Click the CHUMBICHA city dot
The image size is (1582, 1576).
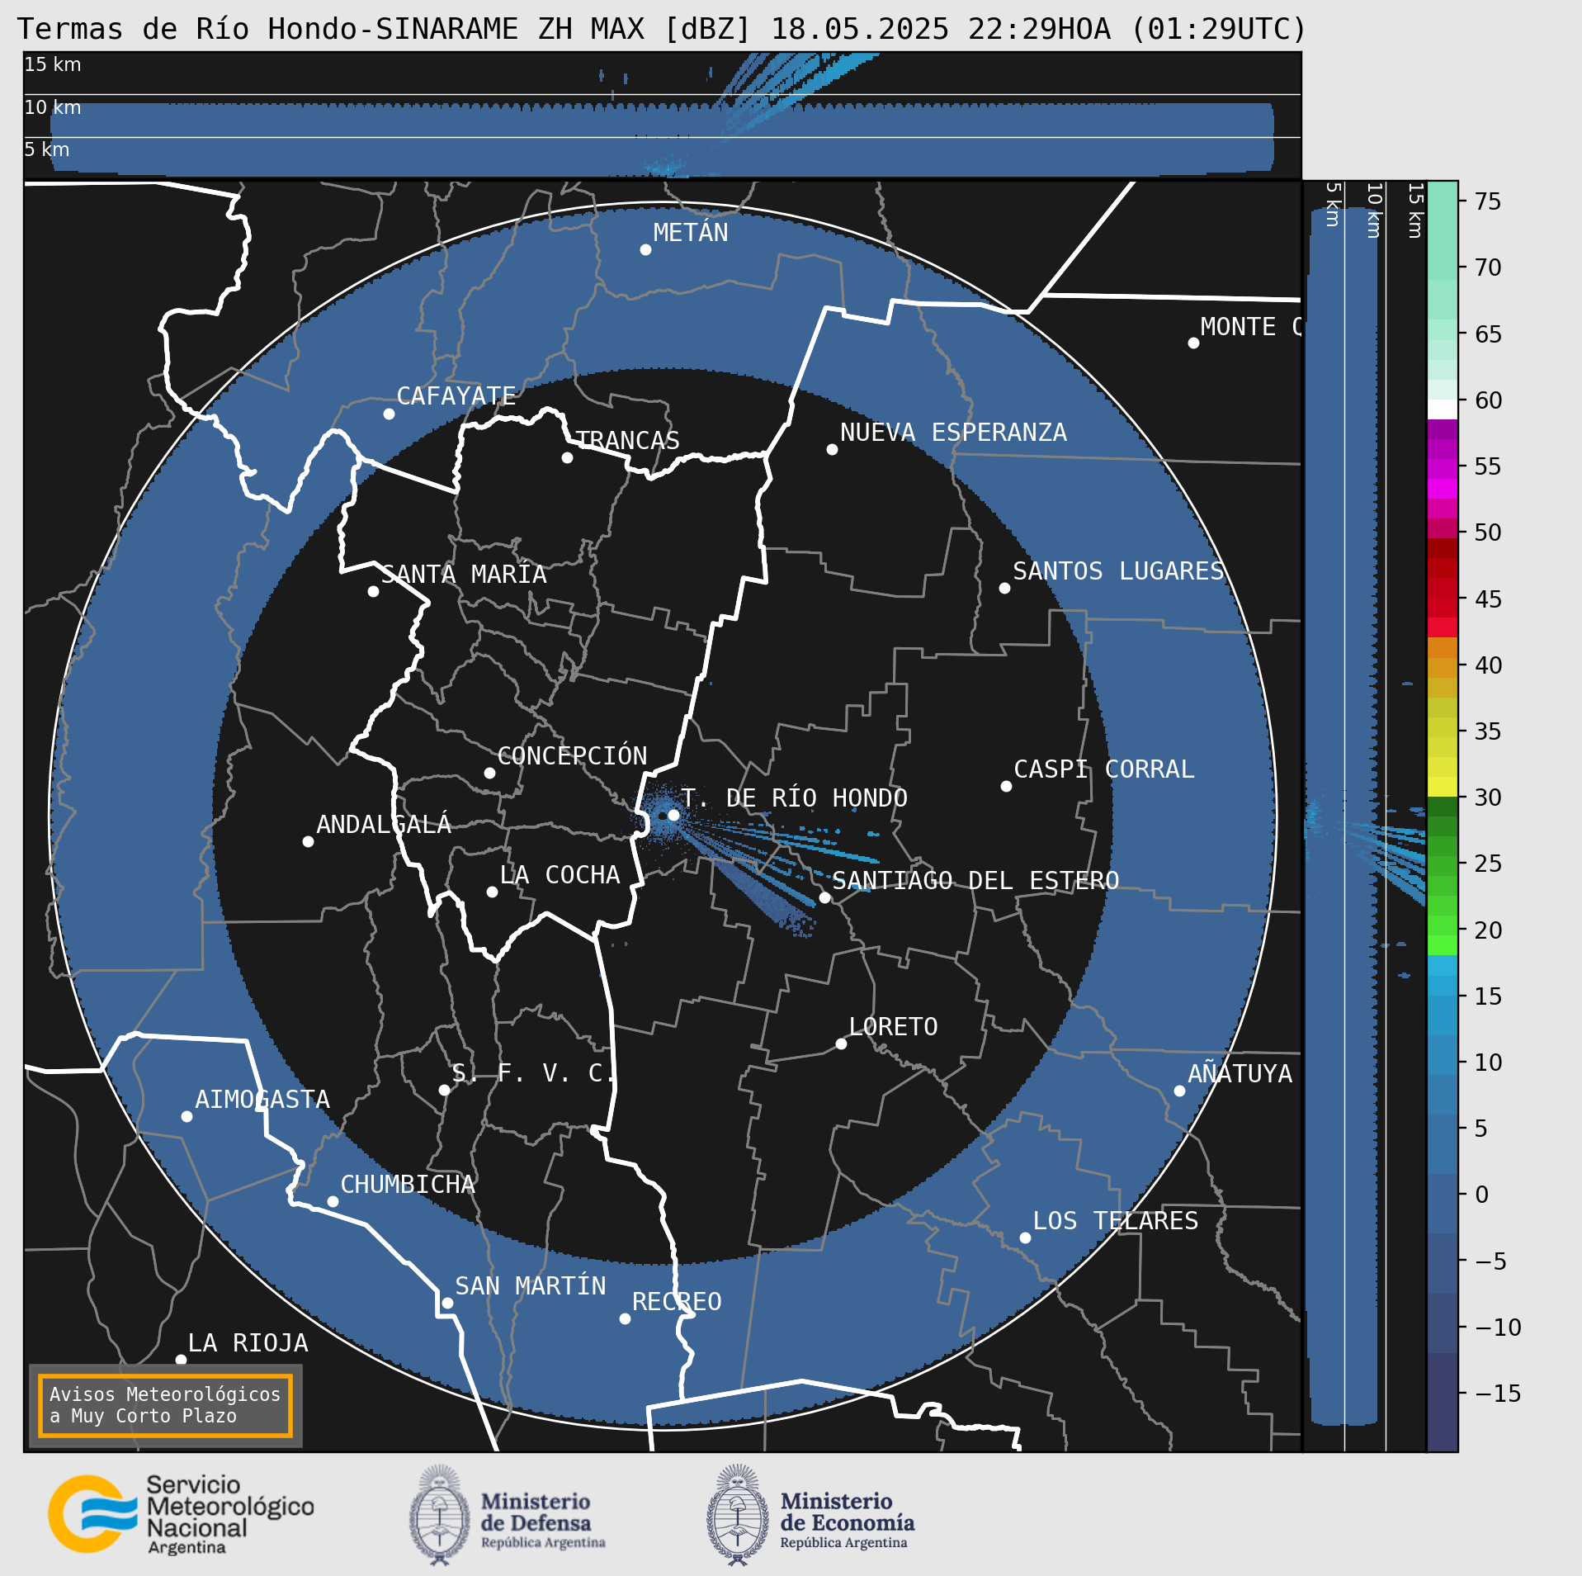click(333, 1201)
